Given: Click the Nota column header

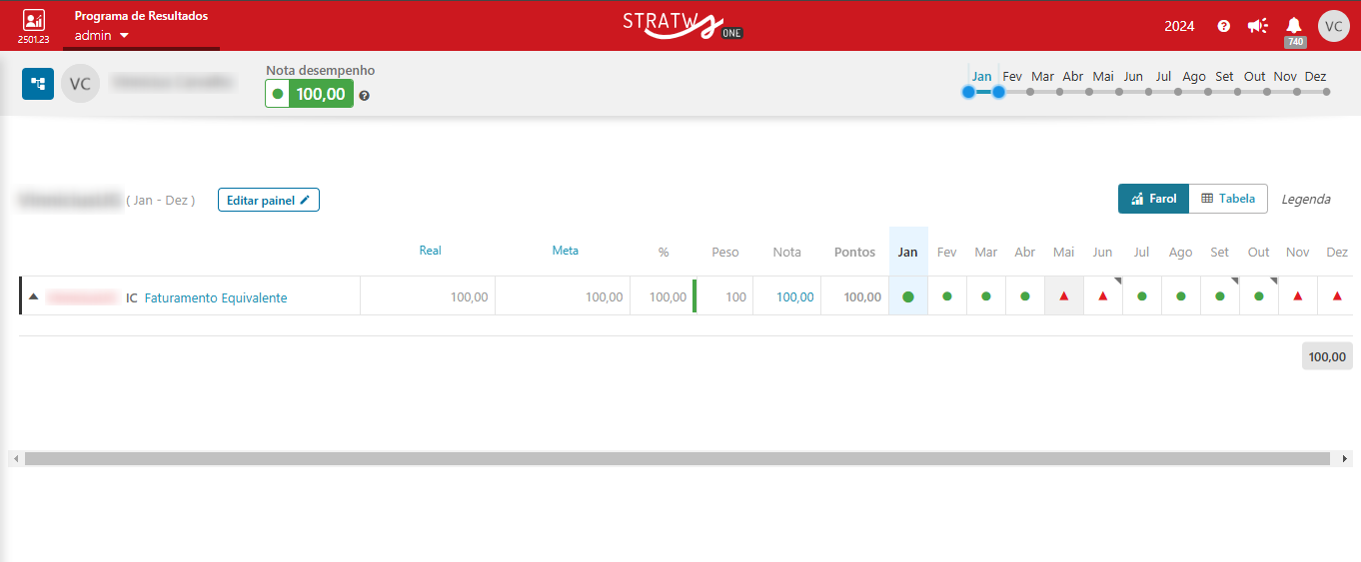Looking at the screenshot, I should click(x=786, y=252).
